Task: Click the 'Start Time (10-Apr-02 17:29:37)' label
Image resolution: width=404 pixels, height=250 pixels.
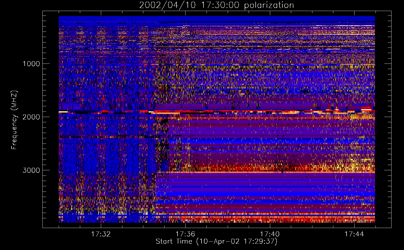Action: pos(216,241)
